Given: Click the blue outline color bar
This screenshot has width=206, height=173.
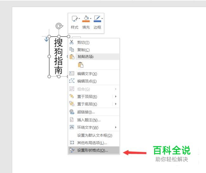Looking at the screenshot, I should [97, 21].
